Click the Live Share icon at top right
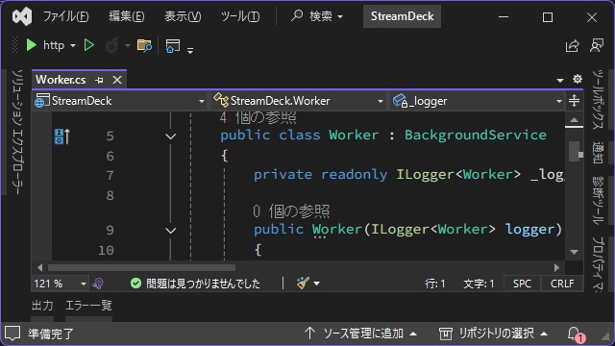The width and height of the screenshot is (615, 346). pos(573,46)
